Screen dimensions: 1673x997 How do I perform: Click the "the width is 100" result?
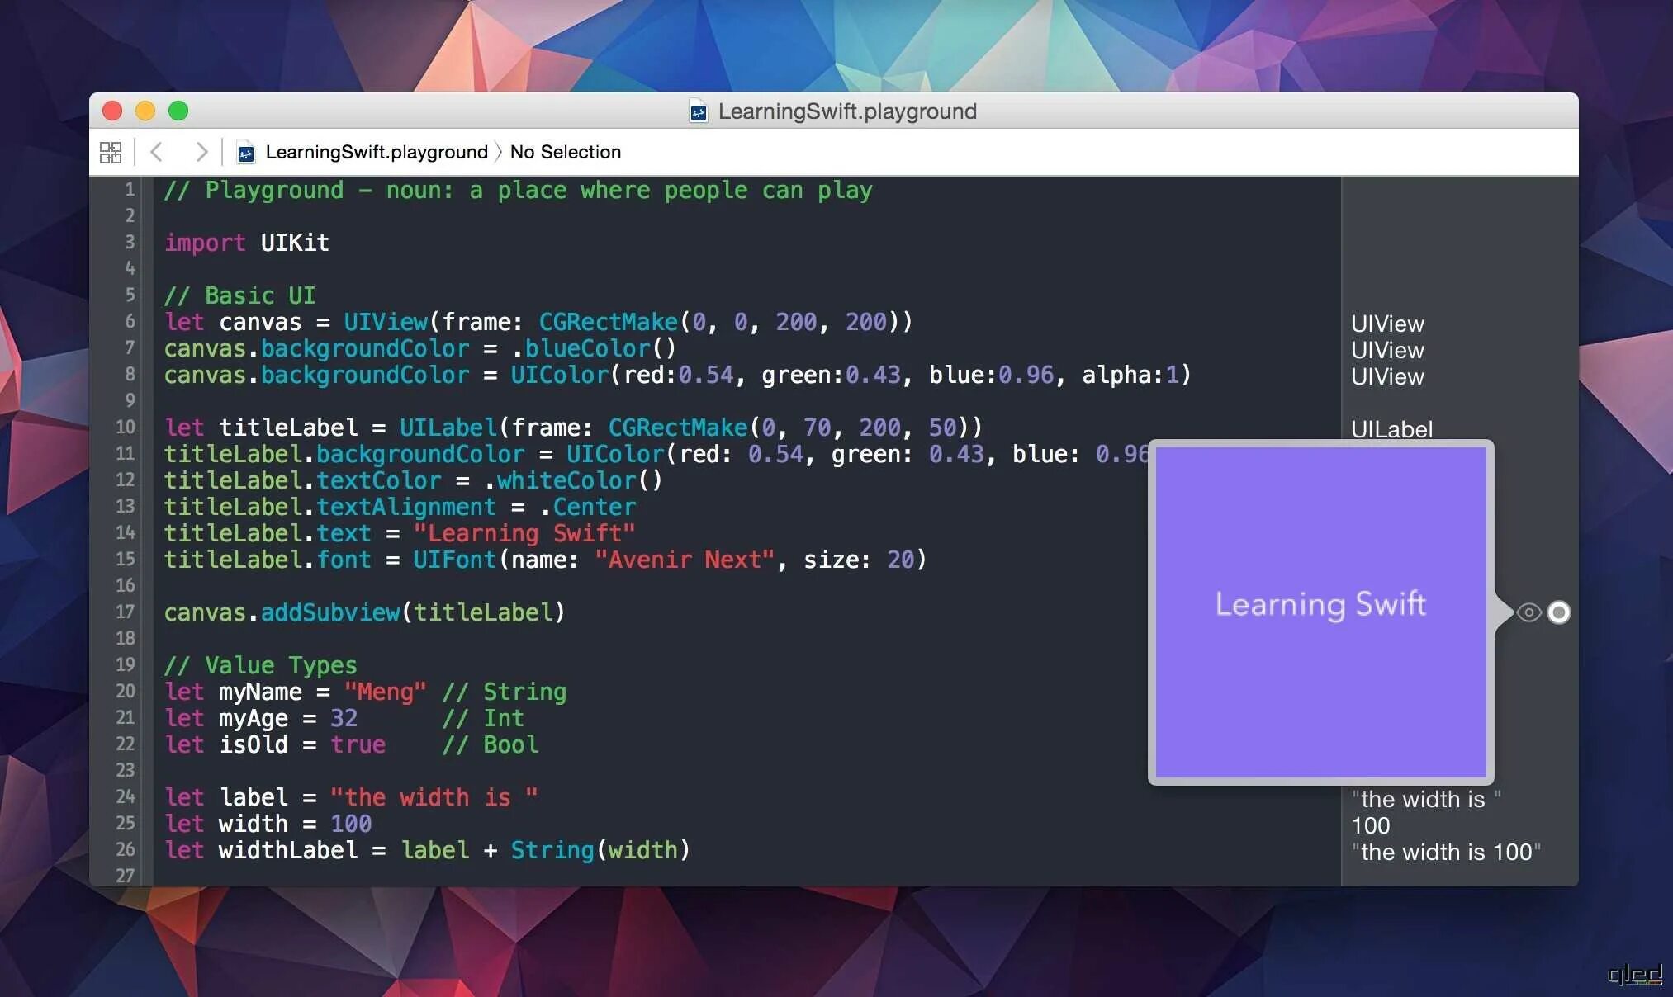(1445, 852)
